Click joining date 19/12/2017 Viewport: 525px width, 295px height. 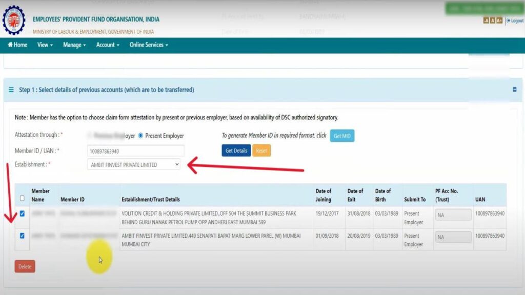[327, 214]
